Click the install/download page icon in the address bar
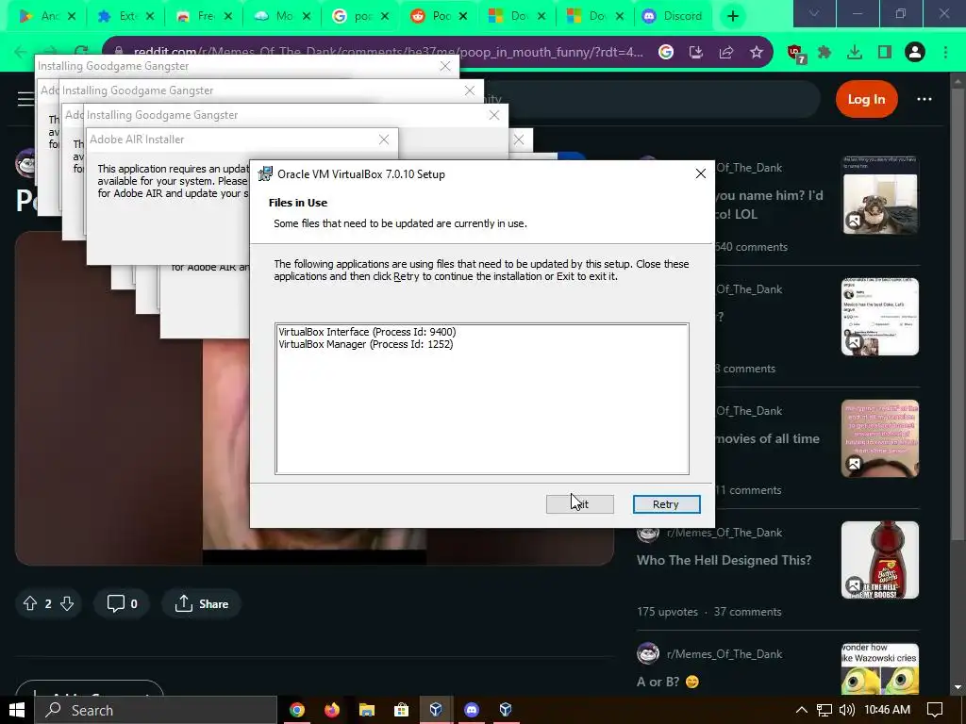 [696, 53]
